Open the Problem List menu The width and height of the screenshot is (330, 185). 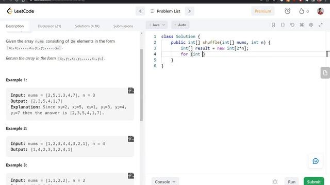(166, 11)
